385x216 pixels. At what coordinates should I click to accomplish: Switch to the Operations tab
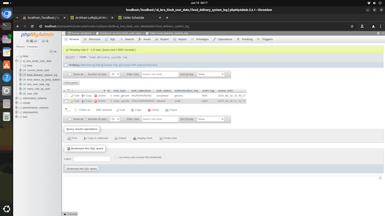pyautogui.click(x=223, y=39)
